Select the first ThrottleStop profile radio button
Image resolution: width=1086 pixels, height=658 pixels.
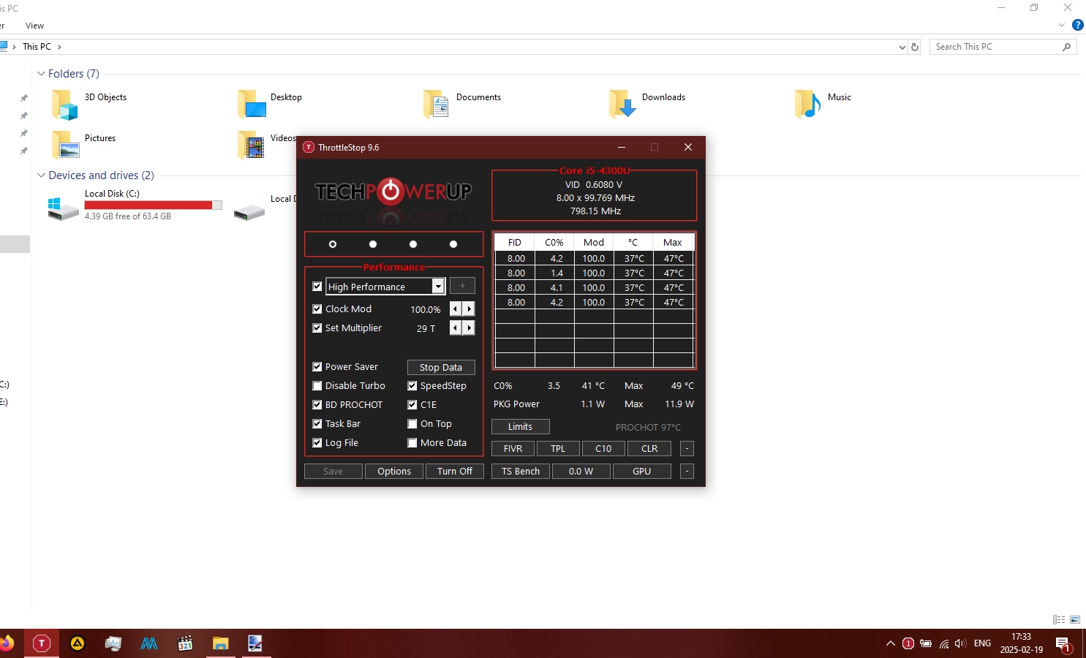coord(333,244)
